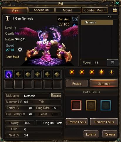The height and width of the screenshot is (142, 121).
Task: Click the arrow icon next to Power
Action: [x=112, y=62]
